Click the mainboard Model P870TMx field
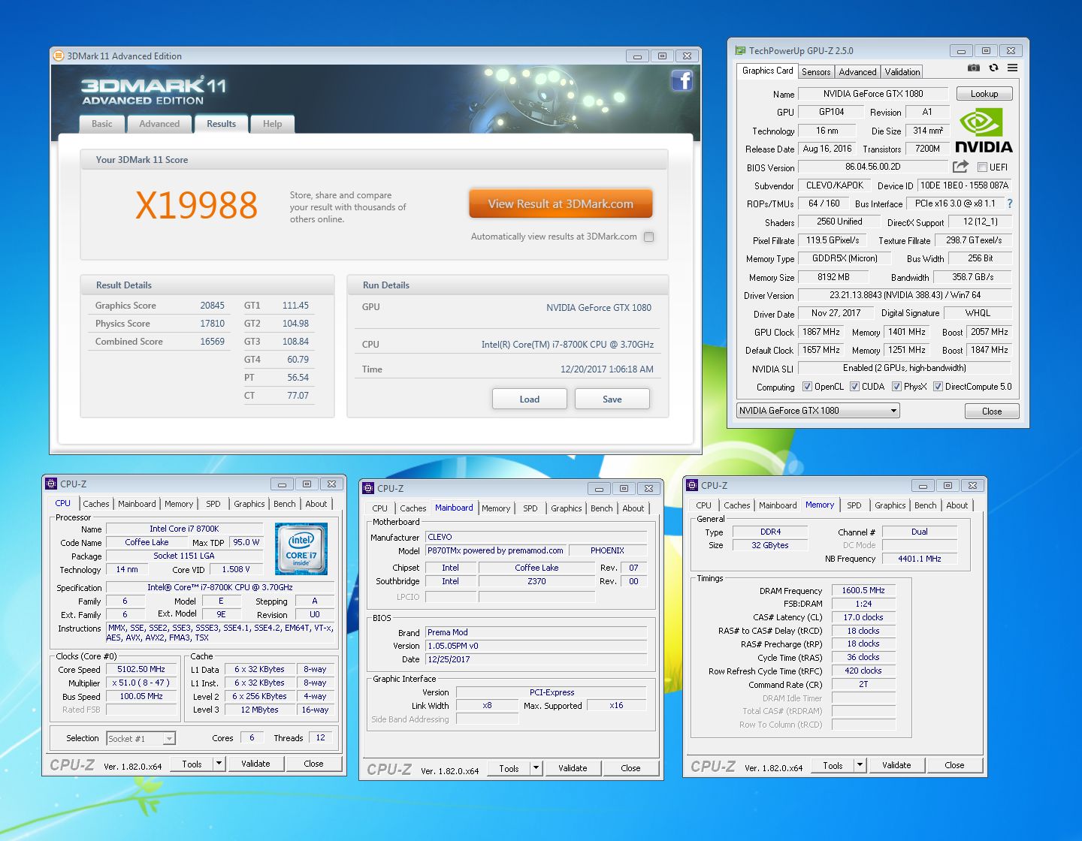 pyautogui.click(x=495, y=550)
